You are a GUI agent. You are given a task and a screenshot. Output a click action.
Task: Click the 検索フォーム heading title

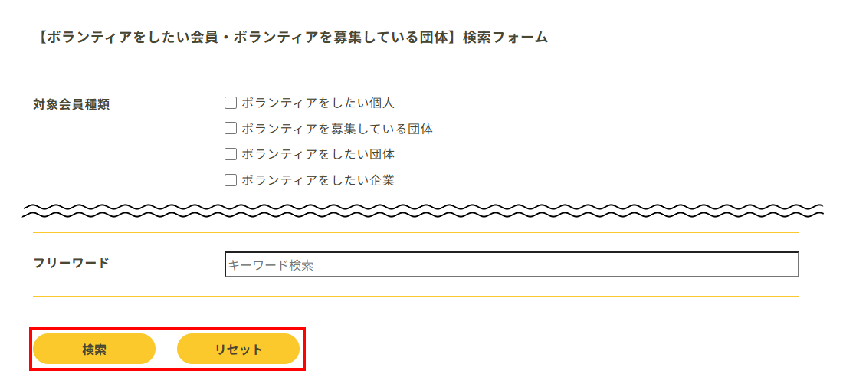point(292,37)
